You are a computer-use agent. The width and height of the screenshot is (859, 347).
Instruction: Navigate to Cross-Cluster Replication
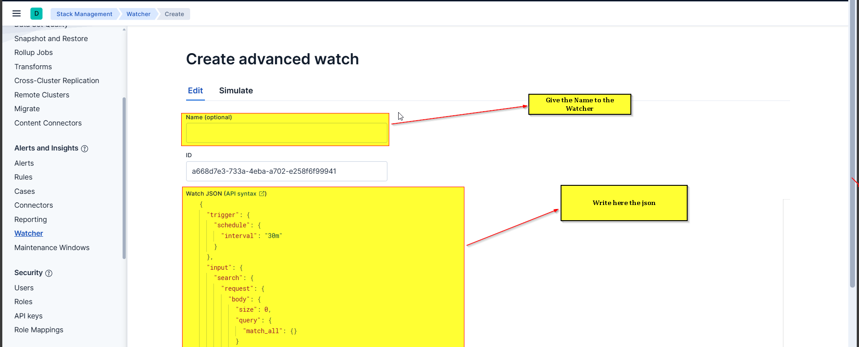(57, 81)
